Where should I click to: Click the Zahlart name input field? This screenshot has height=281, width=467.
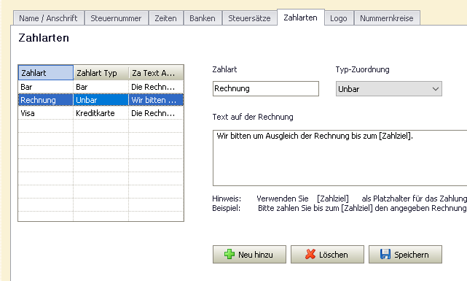266,88
